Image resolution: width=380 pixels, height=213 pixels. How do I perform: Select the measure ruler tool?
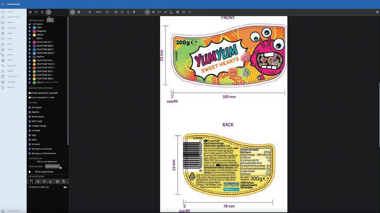[x=172, y=12]
